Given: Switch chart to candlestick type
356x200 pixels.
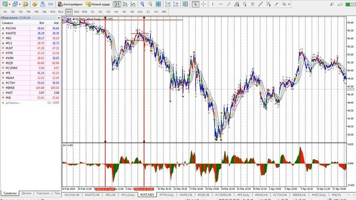Looking at the screenshot, I should [125, 4].
